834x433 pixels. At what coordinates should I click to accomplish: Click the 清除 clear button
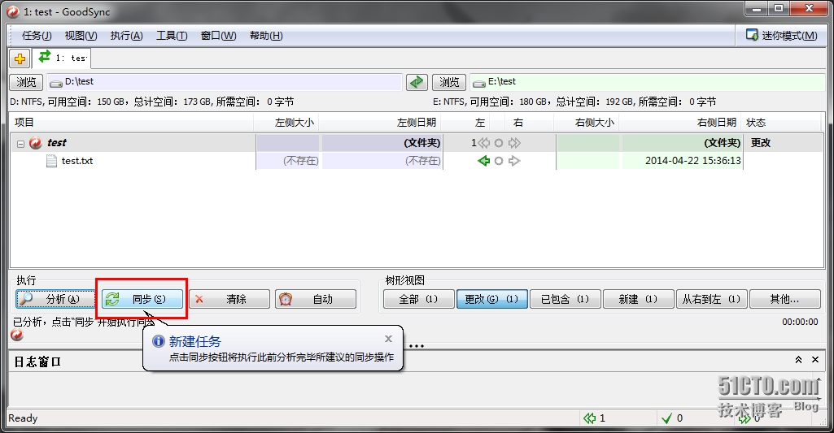pyautogui.click(x=229, y=299)
